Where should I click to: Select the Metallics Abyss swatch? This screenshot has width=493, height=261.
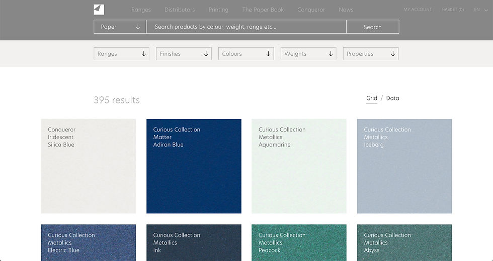(404, 242)
